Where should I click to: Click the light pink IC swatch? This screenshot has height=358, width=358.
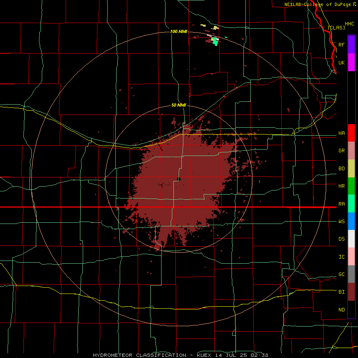[x=351, y=257]
